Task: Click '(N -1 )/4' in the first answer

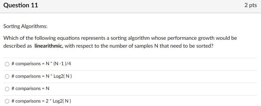Action: [62, 64]
